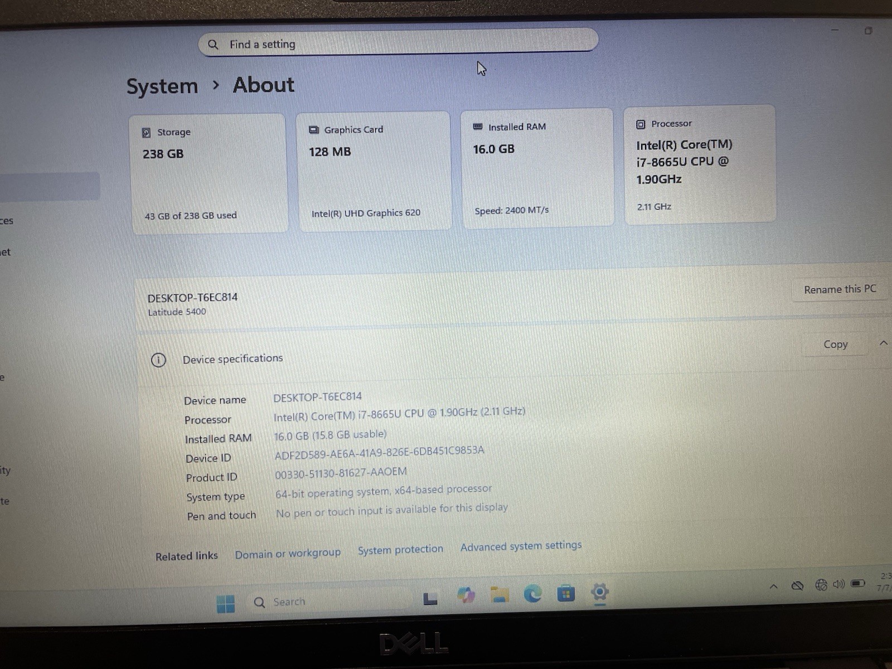Restore the window with the maximize button
This screenshot has height=669, width=892.
pyautogui.click(x=868, y=31)
